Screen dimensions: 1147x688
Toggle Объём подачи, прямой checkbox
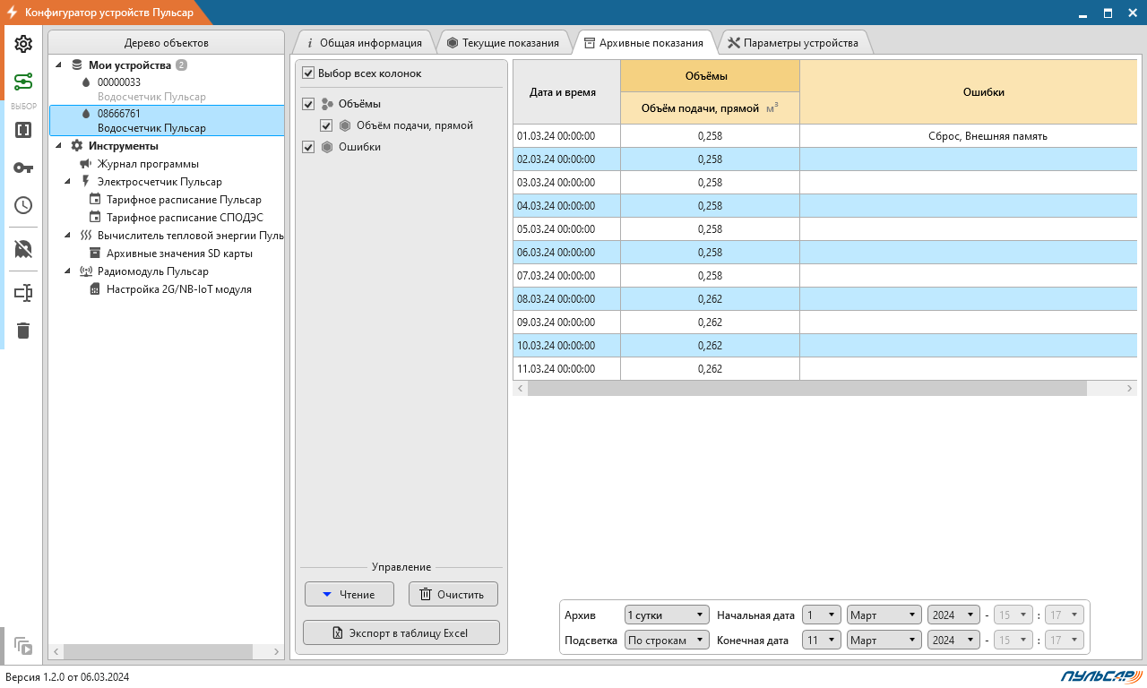(x=326, y=125)
